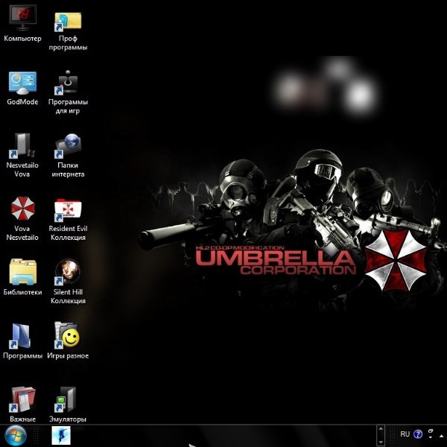
Task: Launch the pinned blue figure taskbar app
Action: 61,435
